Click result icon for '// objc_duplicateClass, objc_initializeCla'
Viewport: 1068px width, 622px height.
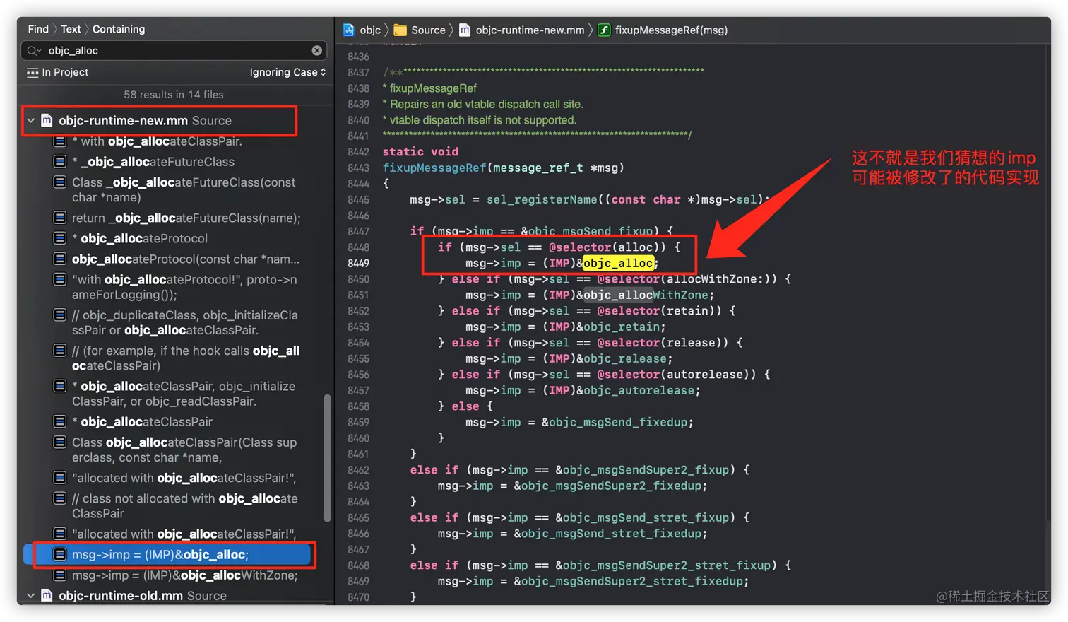click(x=60, y=315)
